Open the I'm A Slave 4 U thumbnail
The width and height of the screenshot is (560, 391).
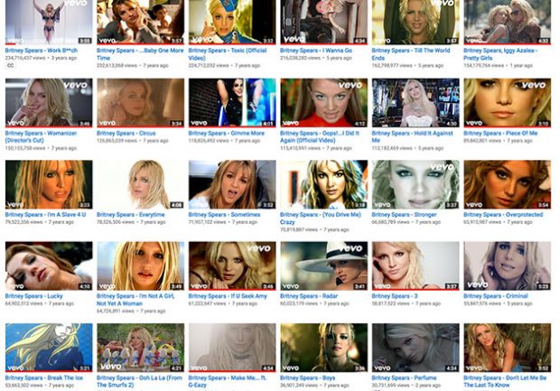pyautogui.click(x=49, y=184)
